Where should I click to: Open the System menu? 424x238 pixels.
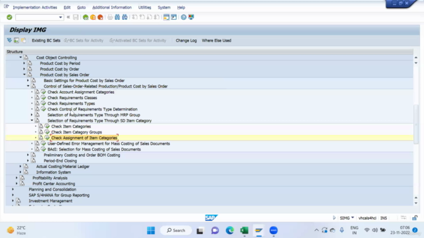tap(164, 7)
